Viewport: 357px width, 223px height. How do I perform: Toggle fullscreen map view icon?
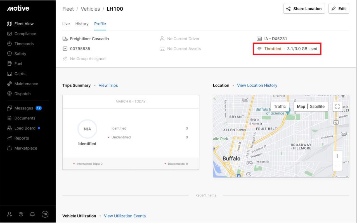pos(337,106)
